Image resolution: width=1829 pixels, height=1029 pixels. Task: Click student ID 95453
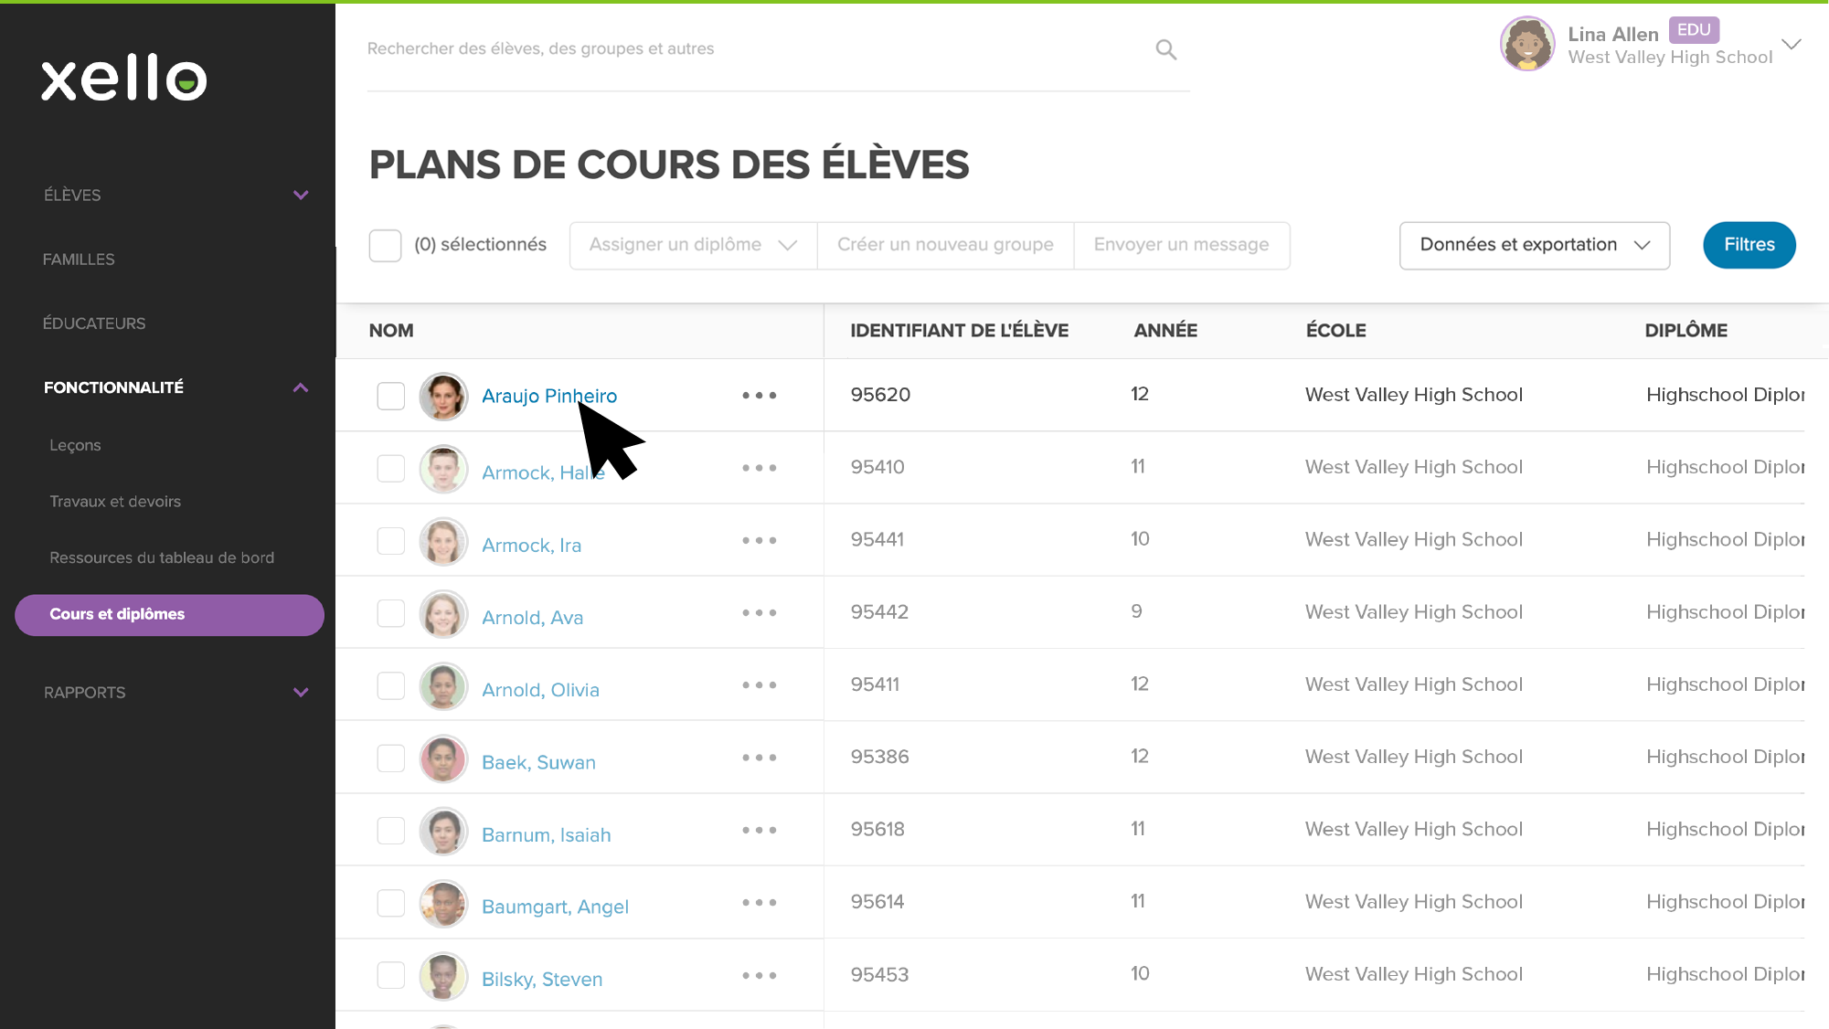pyautogui.click(x=879, y=975)
